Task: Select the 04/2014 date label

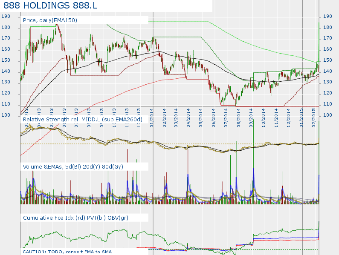Action: pyautogui.click(x=188, y=118)
